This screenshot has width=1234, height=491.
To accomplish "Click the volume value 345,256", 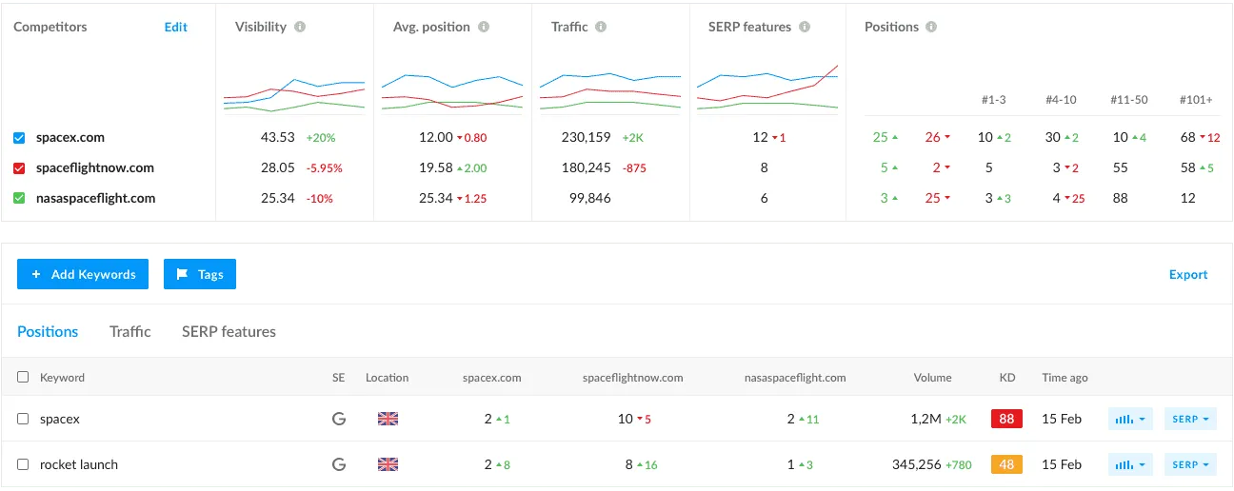I will point(916,464).
